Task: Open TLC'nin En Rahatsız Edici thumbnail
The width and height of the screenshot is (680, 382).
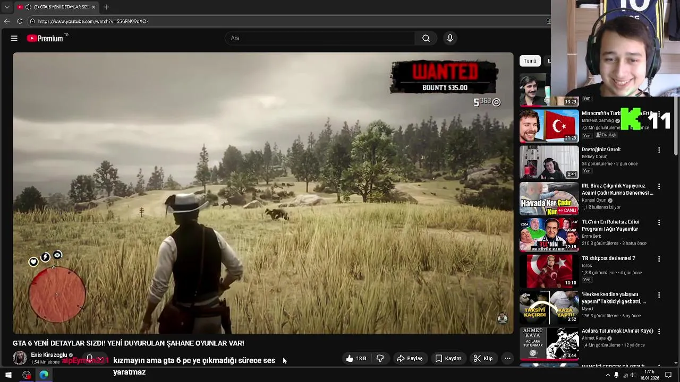Action: click(x=549, y=235)
